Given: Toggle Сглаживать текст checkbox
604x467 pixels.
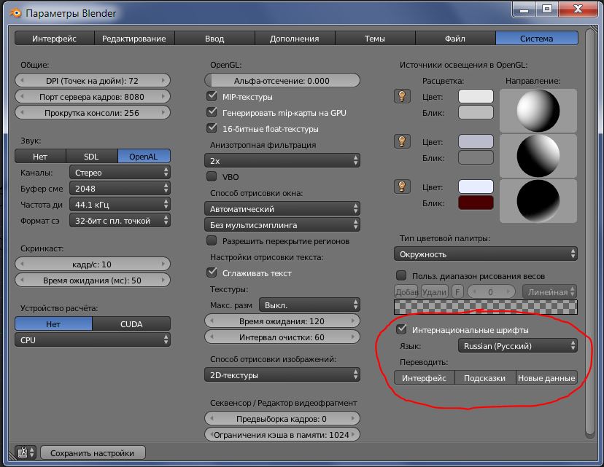Looking at the screenshot, I should (x=212, y=272).
